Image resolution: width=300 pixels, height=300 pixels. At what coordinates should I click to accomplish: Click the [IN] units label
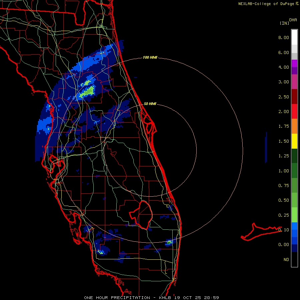pyautogui.click(x=284, y=23)
